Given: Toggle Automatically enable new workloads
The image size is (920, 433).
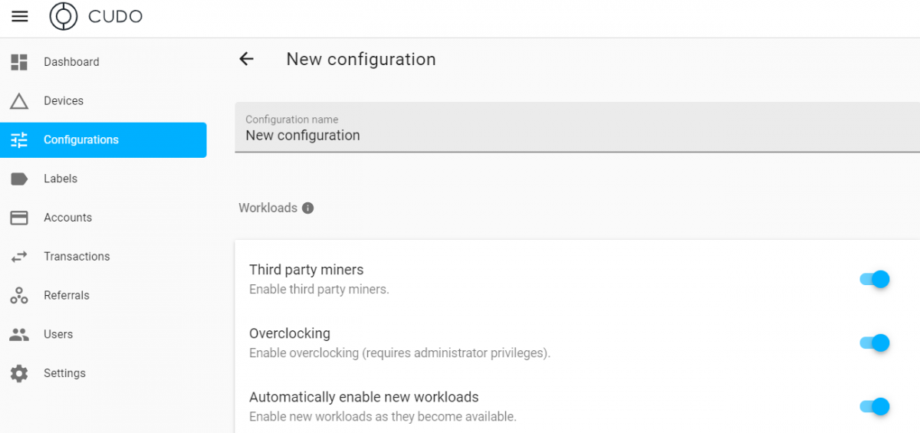Looking at the screenshot, I should (875, 406).
